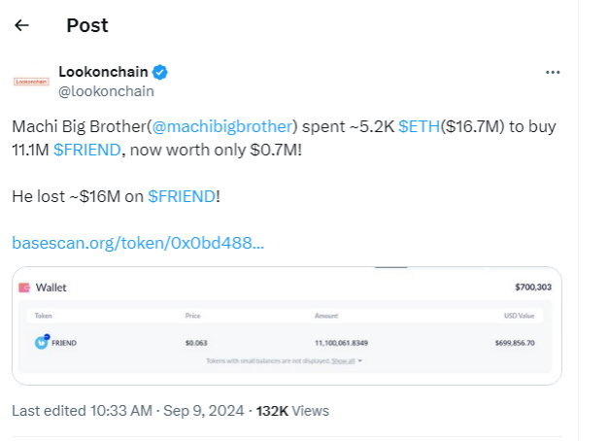Open the three-dot more options menu
The width and height of the screenshot is (608, 441).
[x=553, y=73]
